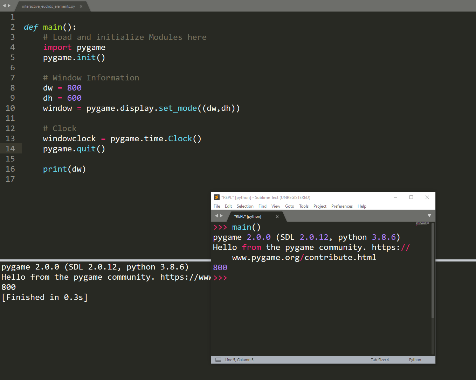Click '[Finished in 0.3s]' in build output

pyautogui.click(x=44, y=297)
